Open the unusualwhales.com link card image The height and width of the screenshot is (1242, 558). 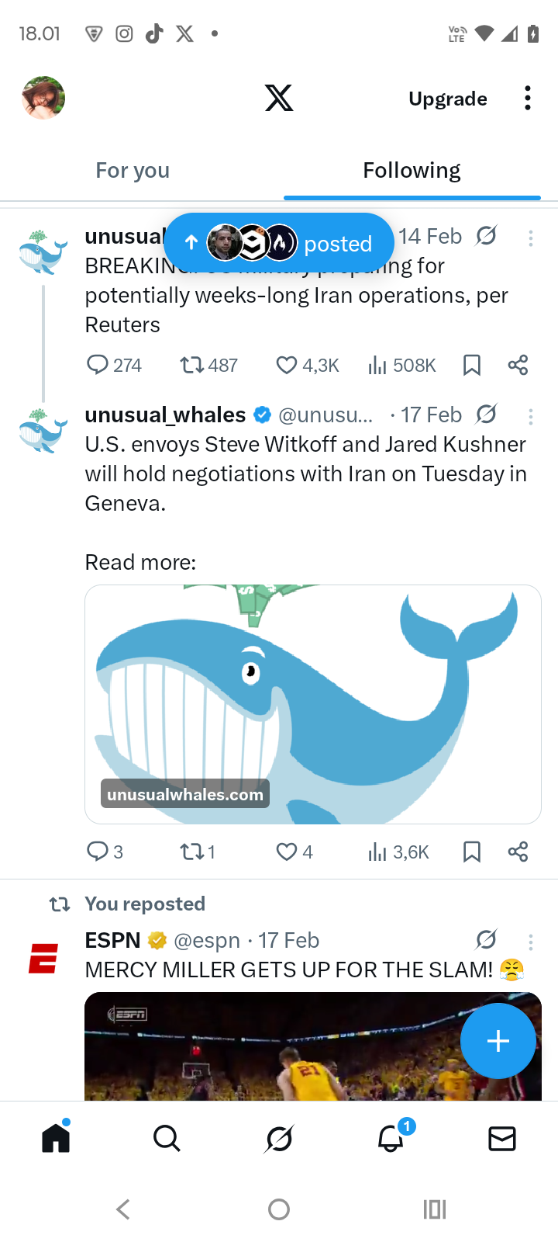click(313, 703)
